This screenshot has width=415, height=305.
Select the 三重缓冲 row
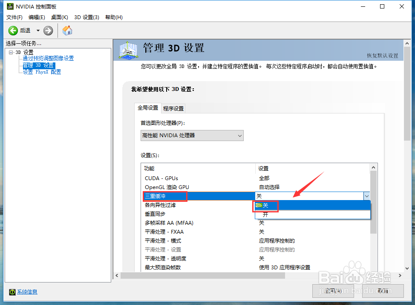click(x=199, y=196)
